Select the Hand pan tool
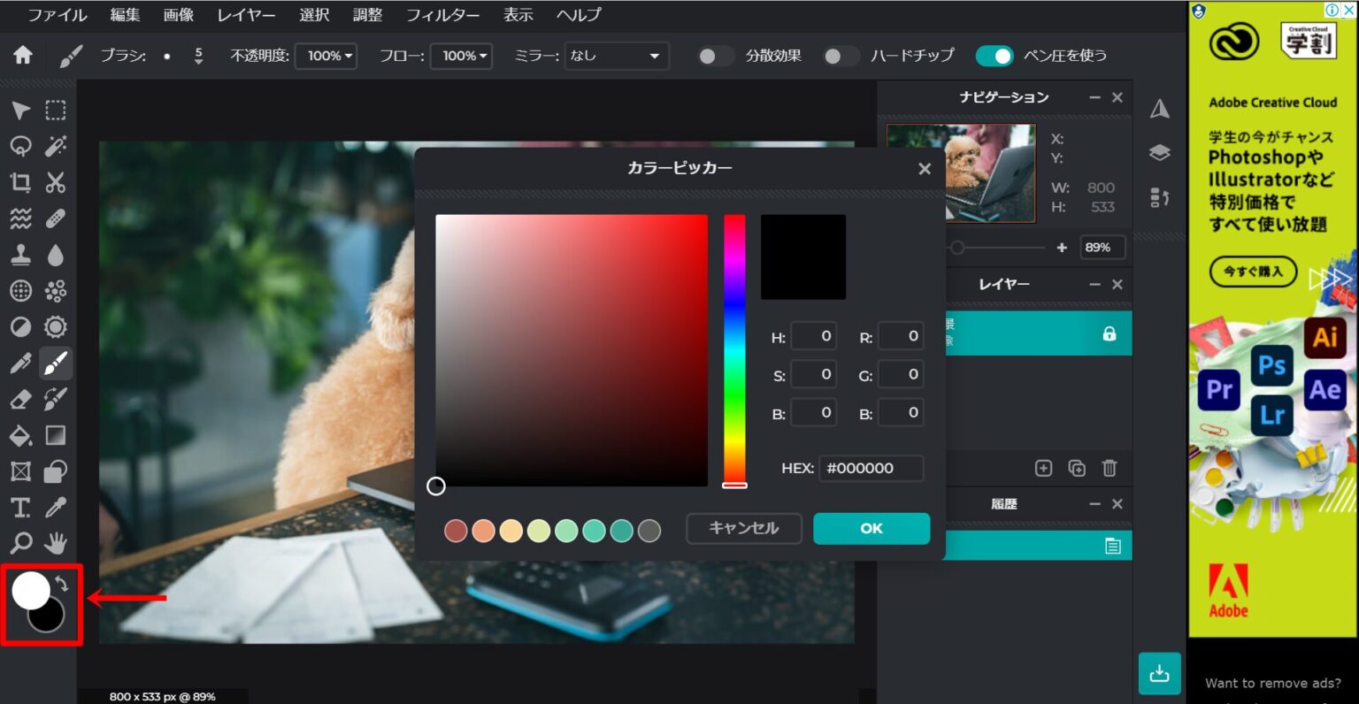The height and width of the screenshot is (704, 1359). point(56,543)
